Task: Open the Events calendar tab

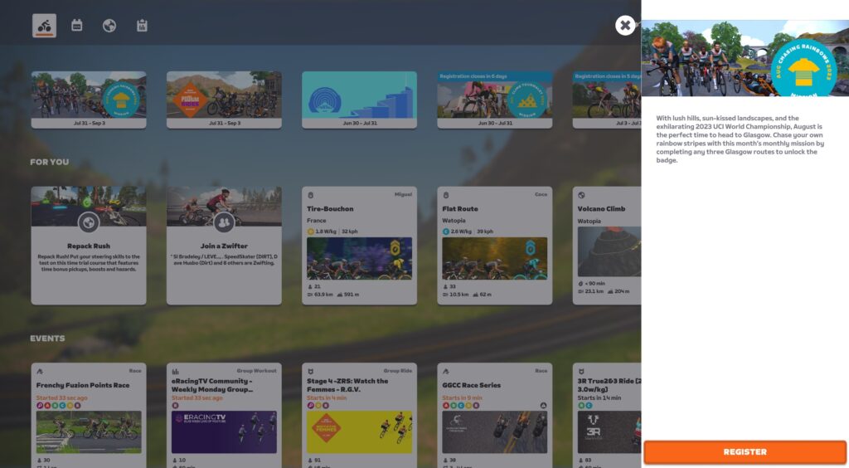Action: pos(77,26)
